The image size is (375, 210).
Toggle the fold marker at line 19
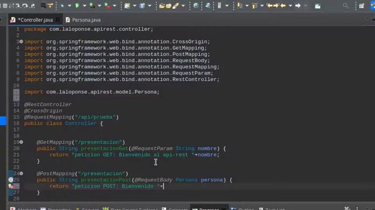coord(21,142)
